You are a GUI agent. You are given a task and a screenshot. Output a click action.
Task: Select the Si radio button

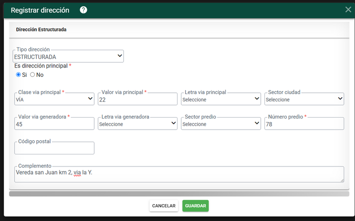18,75
